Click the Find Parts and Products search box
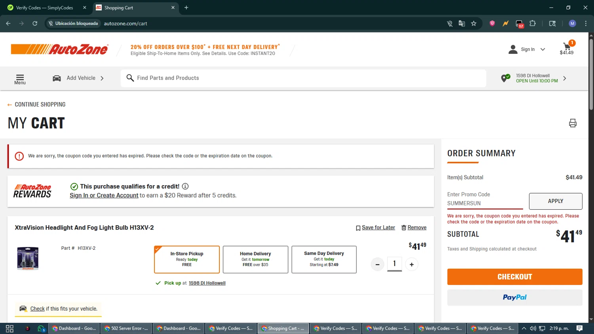 click(303, 78)
